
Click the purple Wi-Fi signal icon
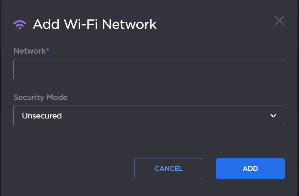(20, 24)
